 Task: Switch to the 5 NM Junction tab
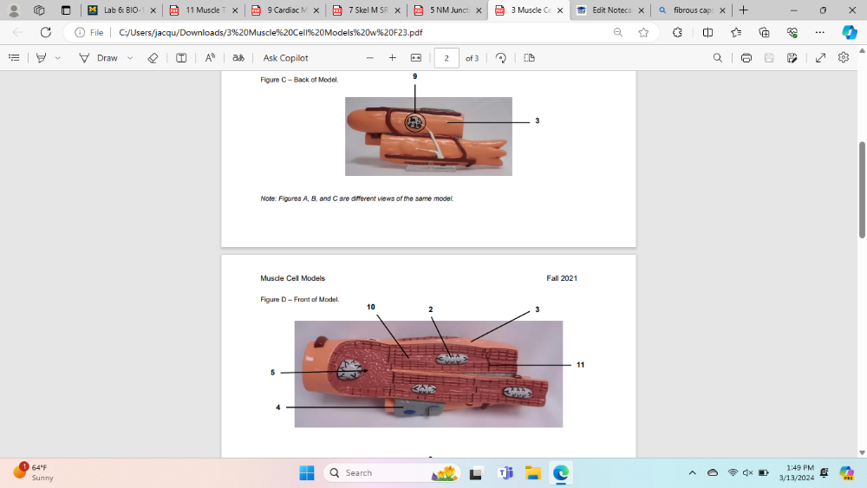pyautogui.click(x=444, y=10)
